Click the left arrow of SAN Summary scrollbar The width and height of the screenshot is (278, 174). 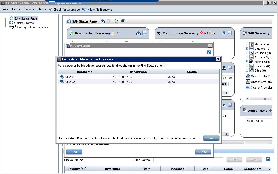click(248, 99)
